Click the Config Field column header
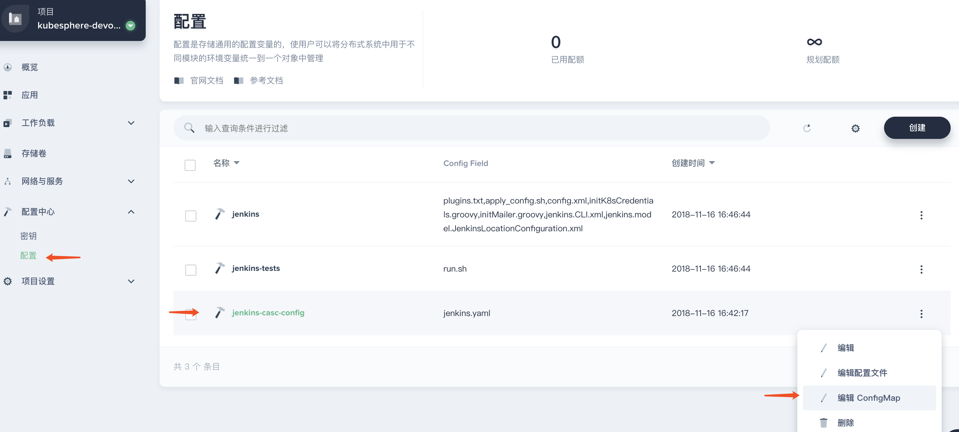Screen dimensions: 959x432 [x=465, y=163]
